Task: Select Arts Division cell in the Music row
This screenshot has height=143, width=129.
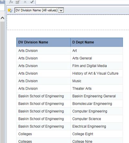Action: point(43,81)
